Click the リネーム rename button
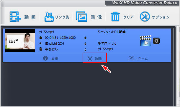 tap(138, 58)
